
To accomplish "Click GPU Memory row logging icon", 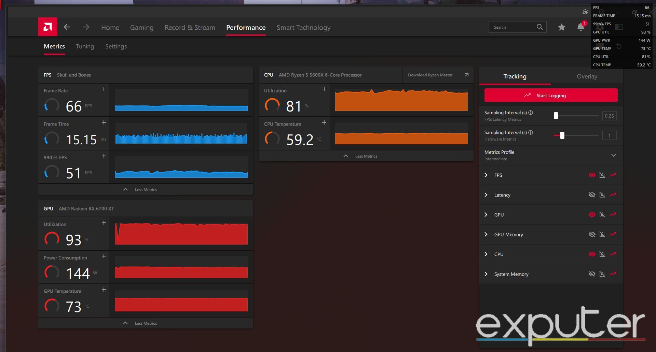I will (x=613, y=234).
